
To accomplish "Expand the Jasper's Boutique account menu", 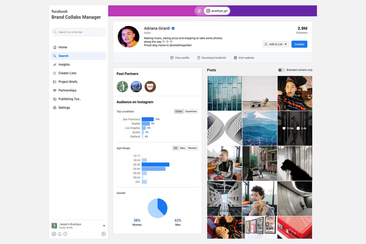I will click(x=104, y=225).
